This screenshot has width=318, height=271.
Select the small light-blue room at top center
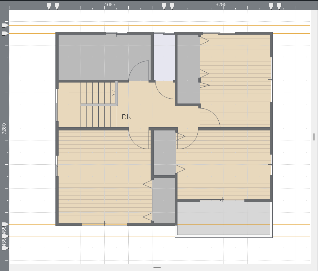click(x=164, y=57)
